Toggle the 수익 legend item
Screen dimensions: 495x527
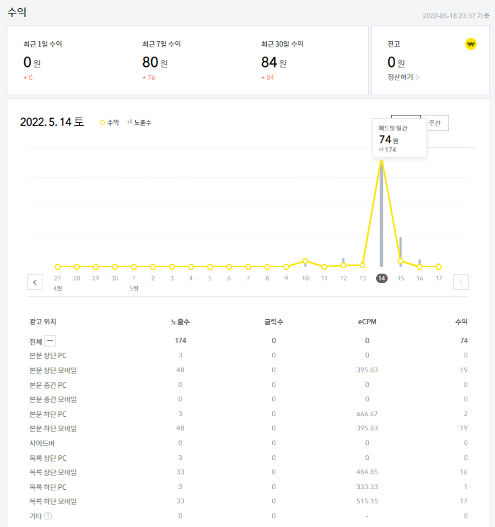(x=109, y=123)
